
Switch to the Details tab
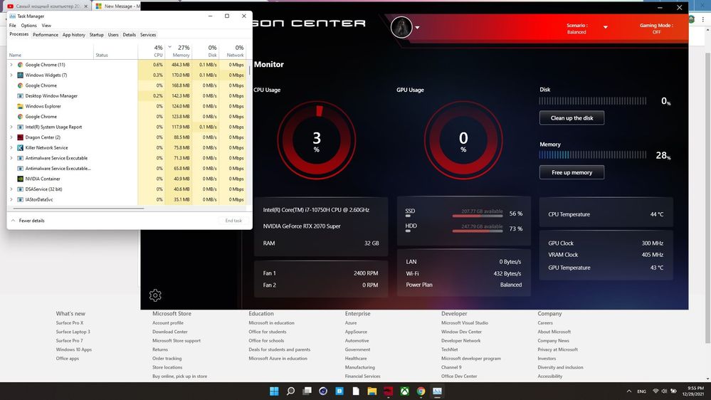[x=130, y=34]
